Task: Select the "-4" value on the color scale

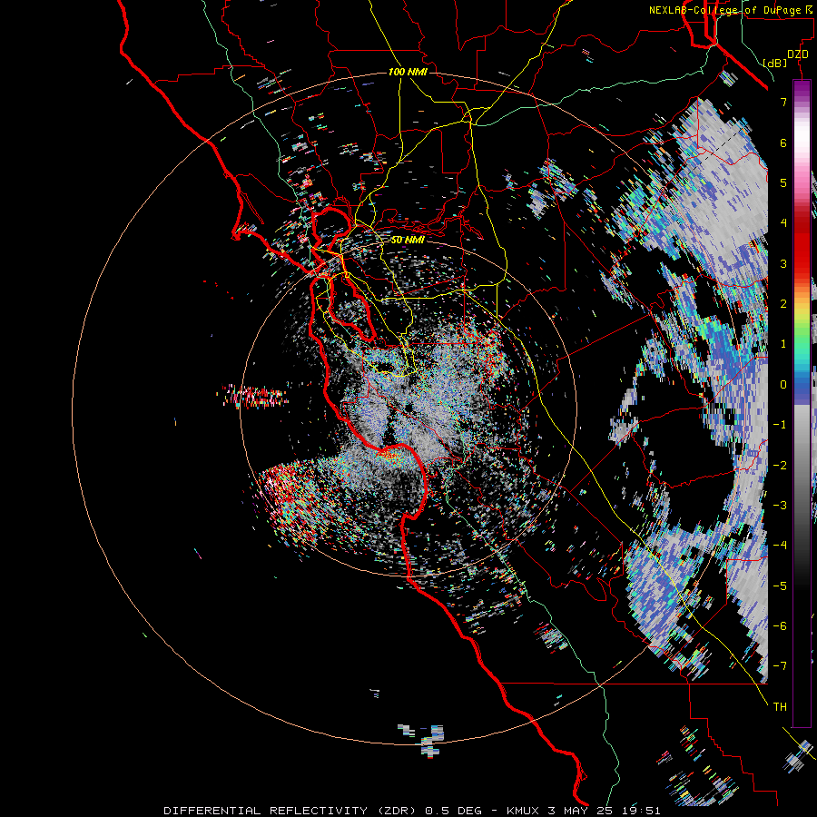Action: click(780, 545)
